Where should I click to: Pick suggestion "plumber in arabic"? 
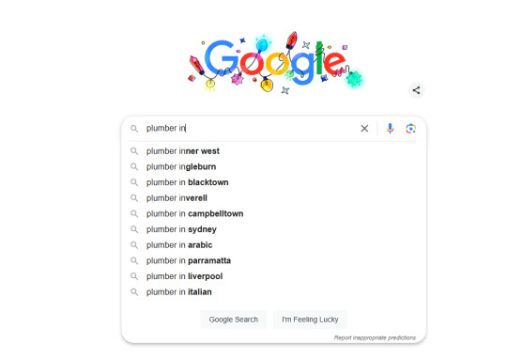pos(273,245)
